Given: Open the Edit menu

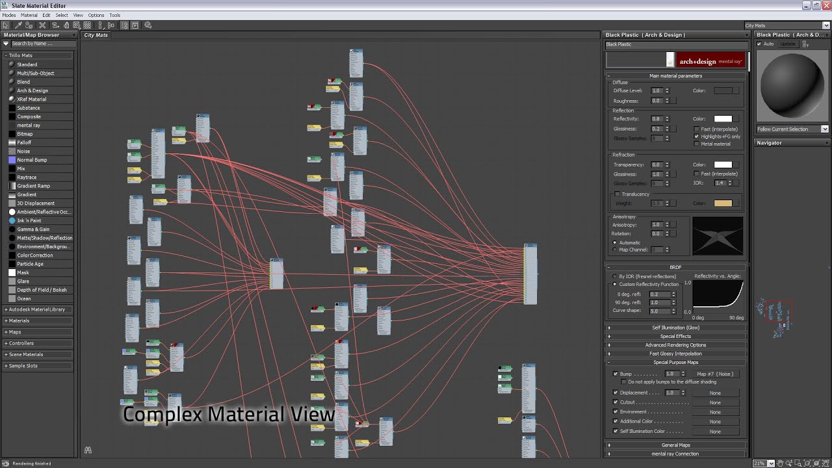Looking at the screenshot, I should (x=46, y=15).
